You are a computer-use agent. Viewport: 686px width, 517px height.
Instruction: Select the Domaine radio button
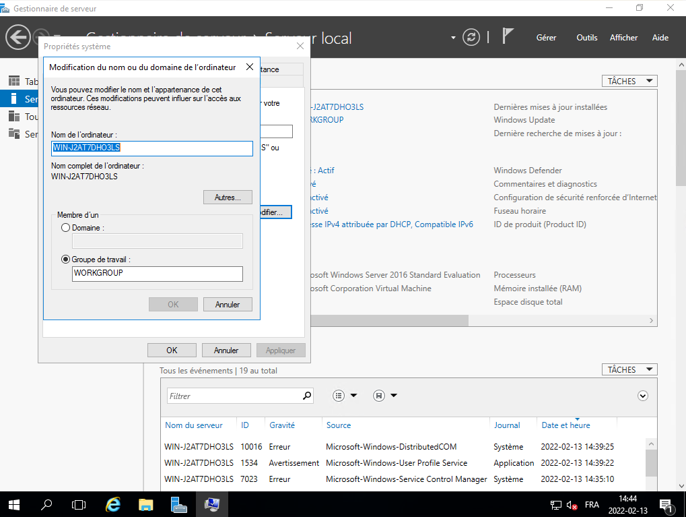coord(65,228)
